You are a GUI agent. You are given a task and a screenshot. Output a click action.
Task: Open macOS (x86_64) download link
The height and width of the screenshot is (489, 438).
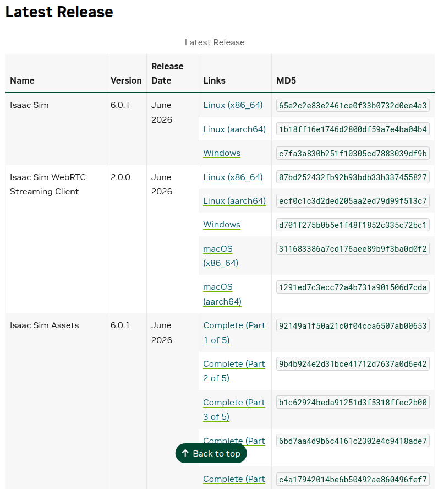221,256
